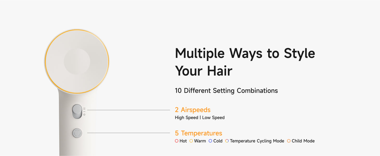This screenshot has width=380, height=156.
Task: Click the small power-off circle beside the switch
Action: coord(84,114)
